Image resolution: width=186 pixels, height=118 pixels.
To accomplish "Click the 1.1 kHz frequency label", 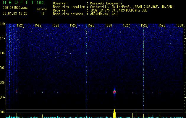I will coord(3,38).
